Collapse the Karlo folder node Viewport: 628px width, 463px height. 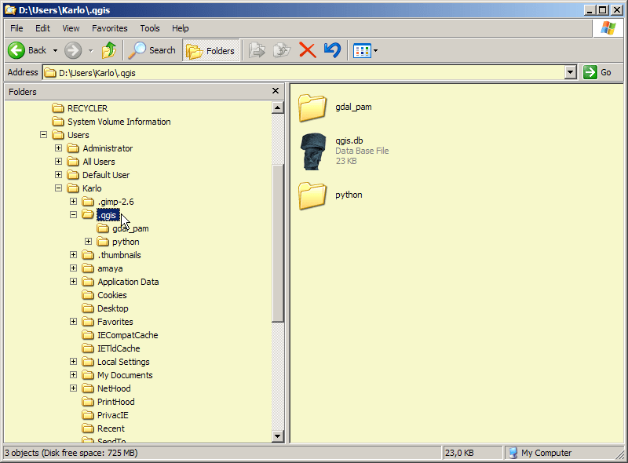pos(58,188)
